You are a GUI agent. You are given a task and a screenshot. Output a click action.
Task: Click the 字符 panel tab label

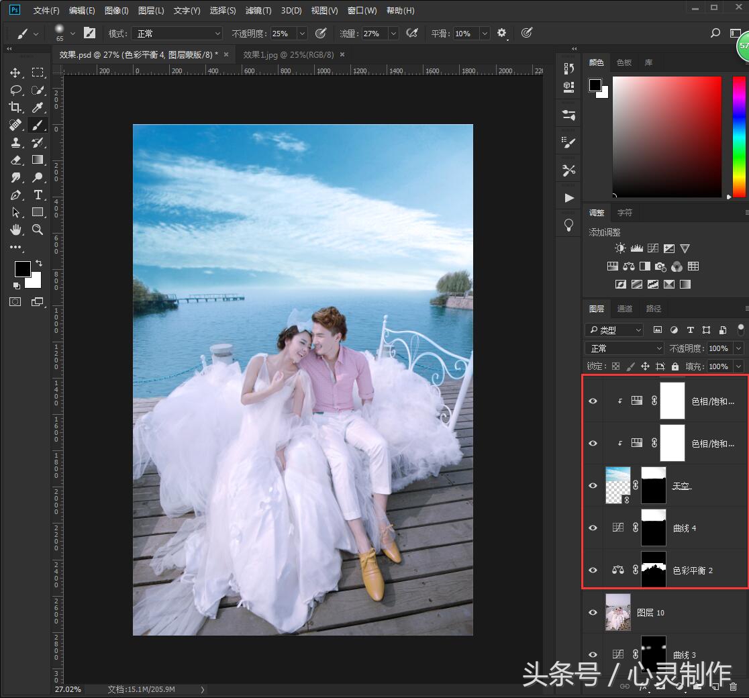625,213
